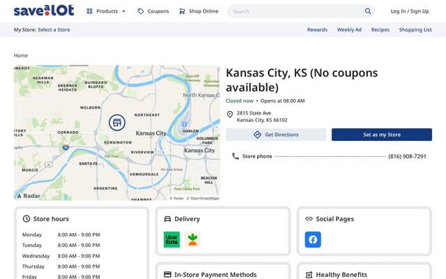Click Select a Store link

(x=54, y=29)
